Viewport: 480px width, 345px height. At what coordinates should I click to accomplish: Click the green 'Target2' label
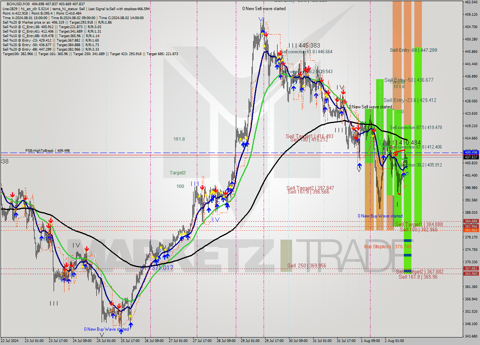177,173
